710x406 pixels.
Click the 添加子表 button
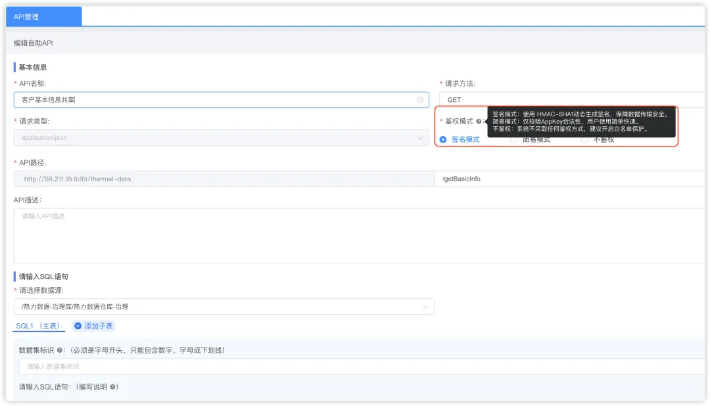pyautogui.click(x=94, y=326)
